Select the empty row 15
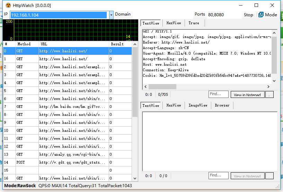 tap(68, 170)
